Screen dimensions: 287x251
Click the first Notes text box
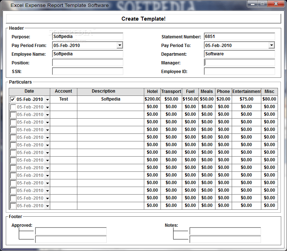click(225, 231)
